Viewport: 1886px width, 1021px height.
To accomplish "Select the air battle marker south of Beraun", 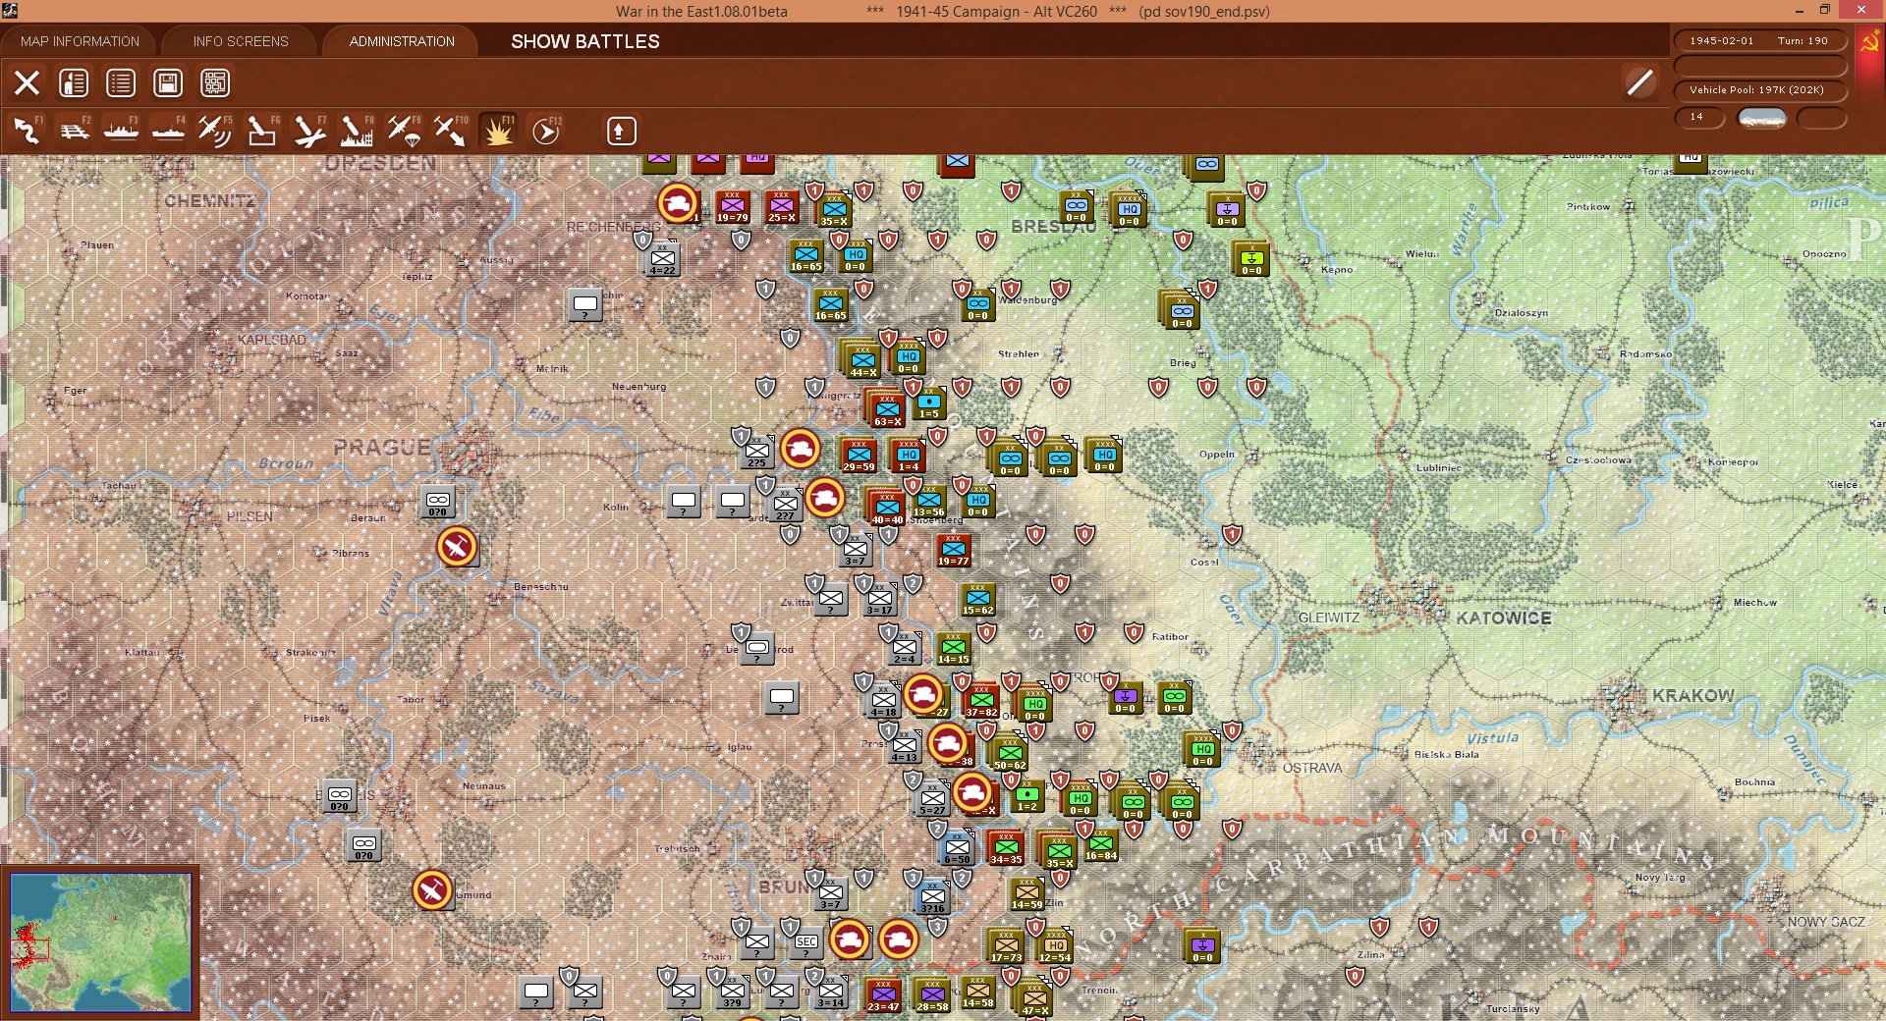I will click(457, 547).
